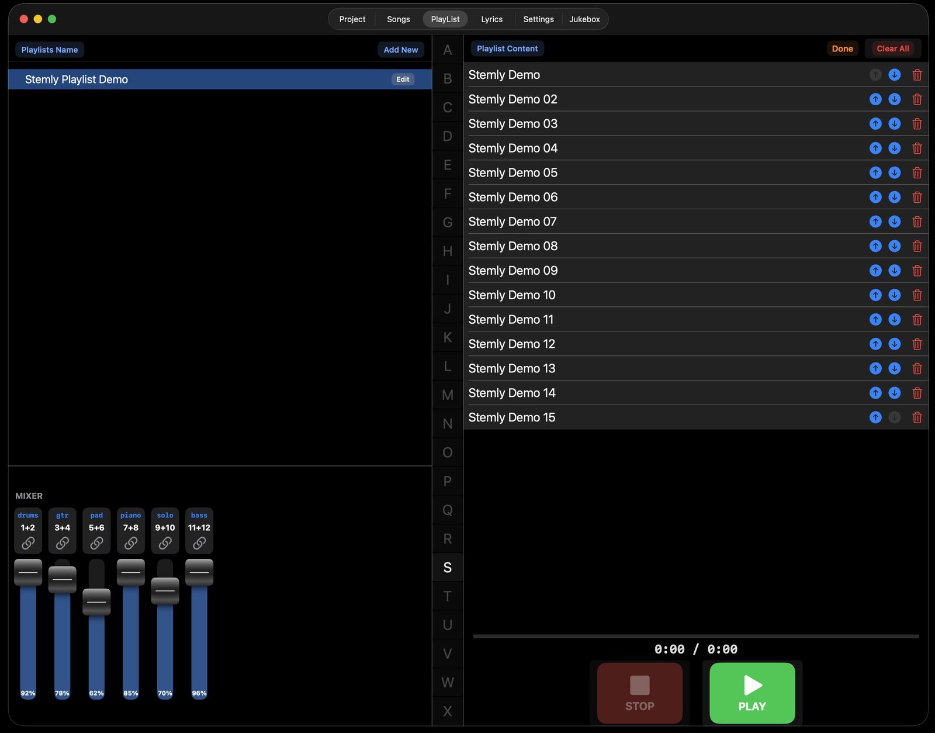Open the Settings tab
Image resolution: width=935 pixels, height=733 pixels.
coord(539,19)
